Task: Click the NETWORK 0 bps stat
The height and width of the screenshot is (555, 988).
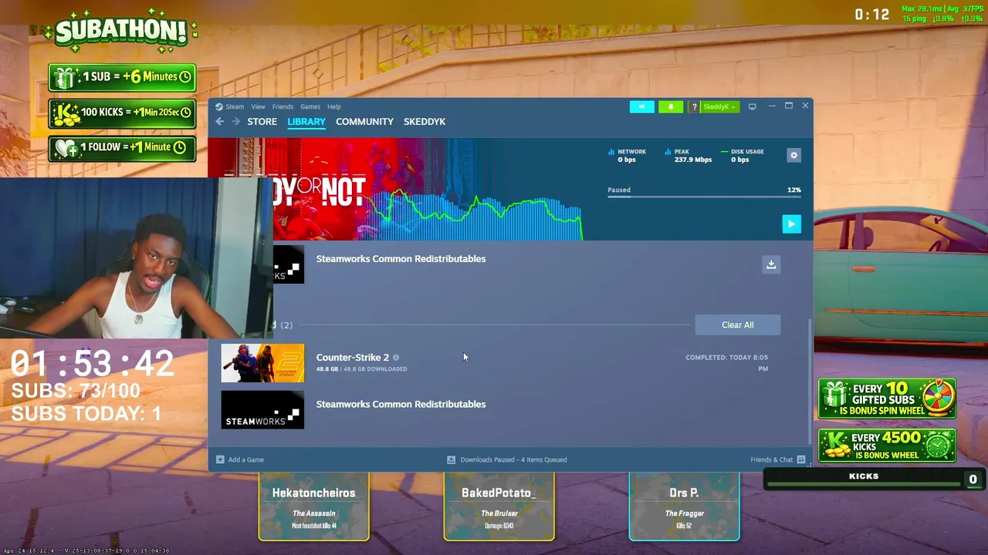Action: pos(628,156)
